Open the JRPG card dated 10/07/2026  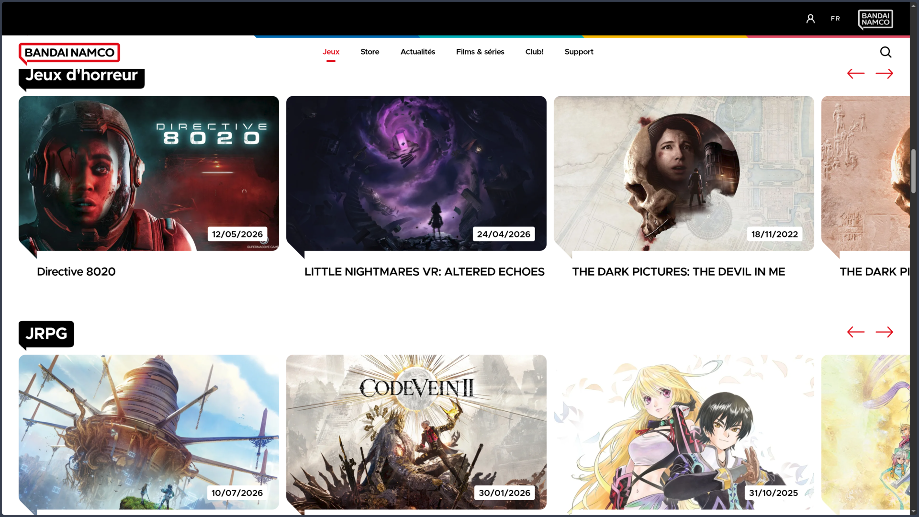[x=148, y=432]
